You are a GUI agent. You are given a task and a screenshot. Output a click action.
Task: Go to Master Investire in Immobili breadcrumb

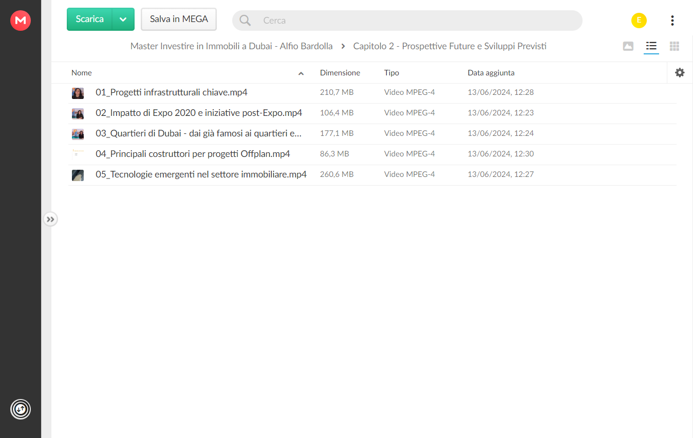231,46
